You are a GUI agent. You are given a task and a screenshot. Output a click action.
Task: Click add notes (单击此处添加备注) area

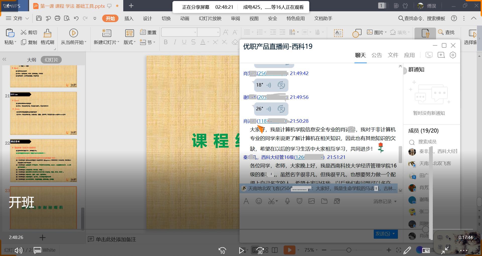[x=116, y=239]
